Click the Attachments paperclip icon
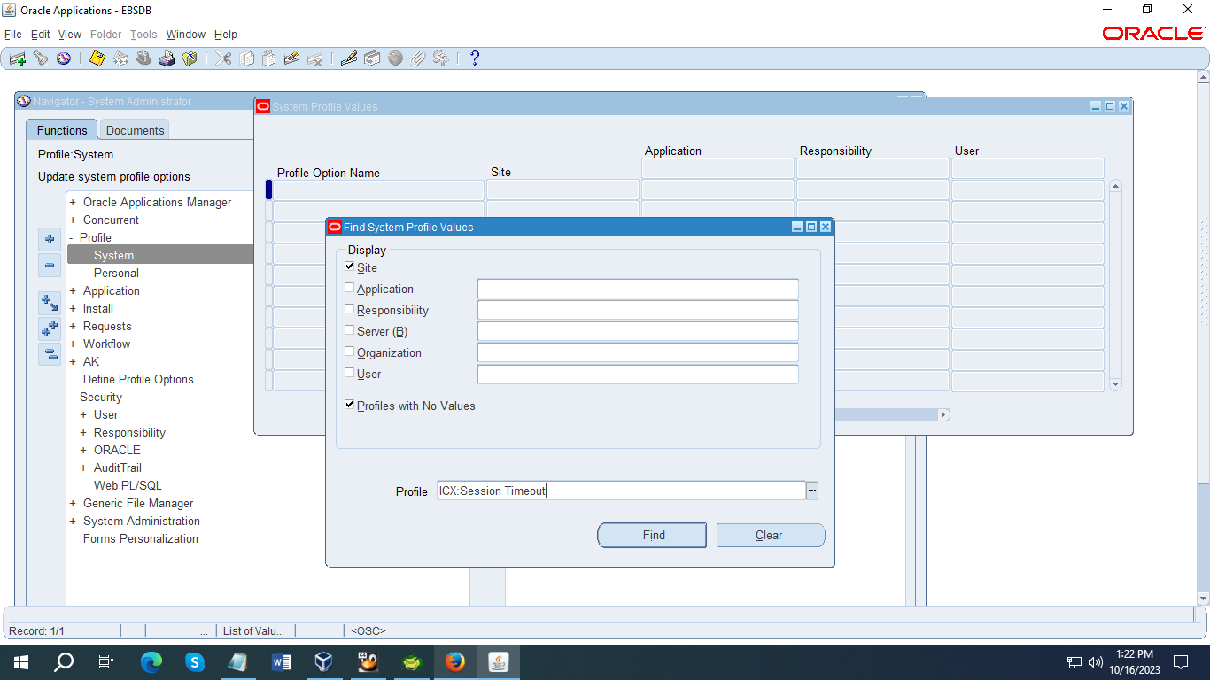This screenshot has height=680, width=1210. click(418, 58)
